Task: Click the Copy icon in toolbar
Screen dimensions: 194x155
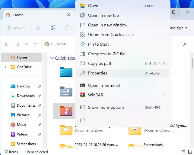Action: pyautogui.click(x=53, y=28)
